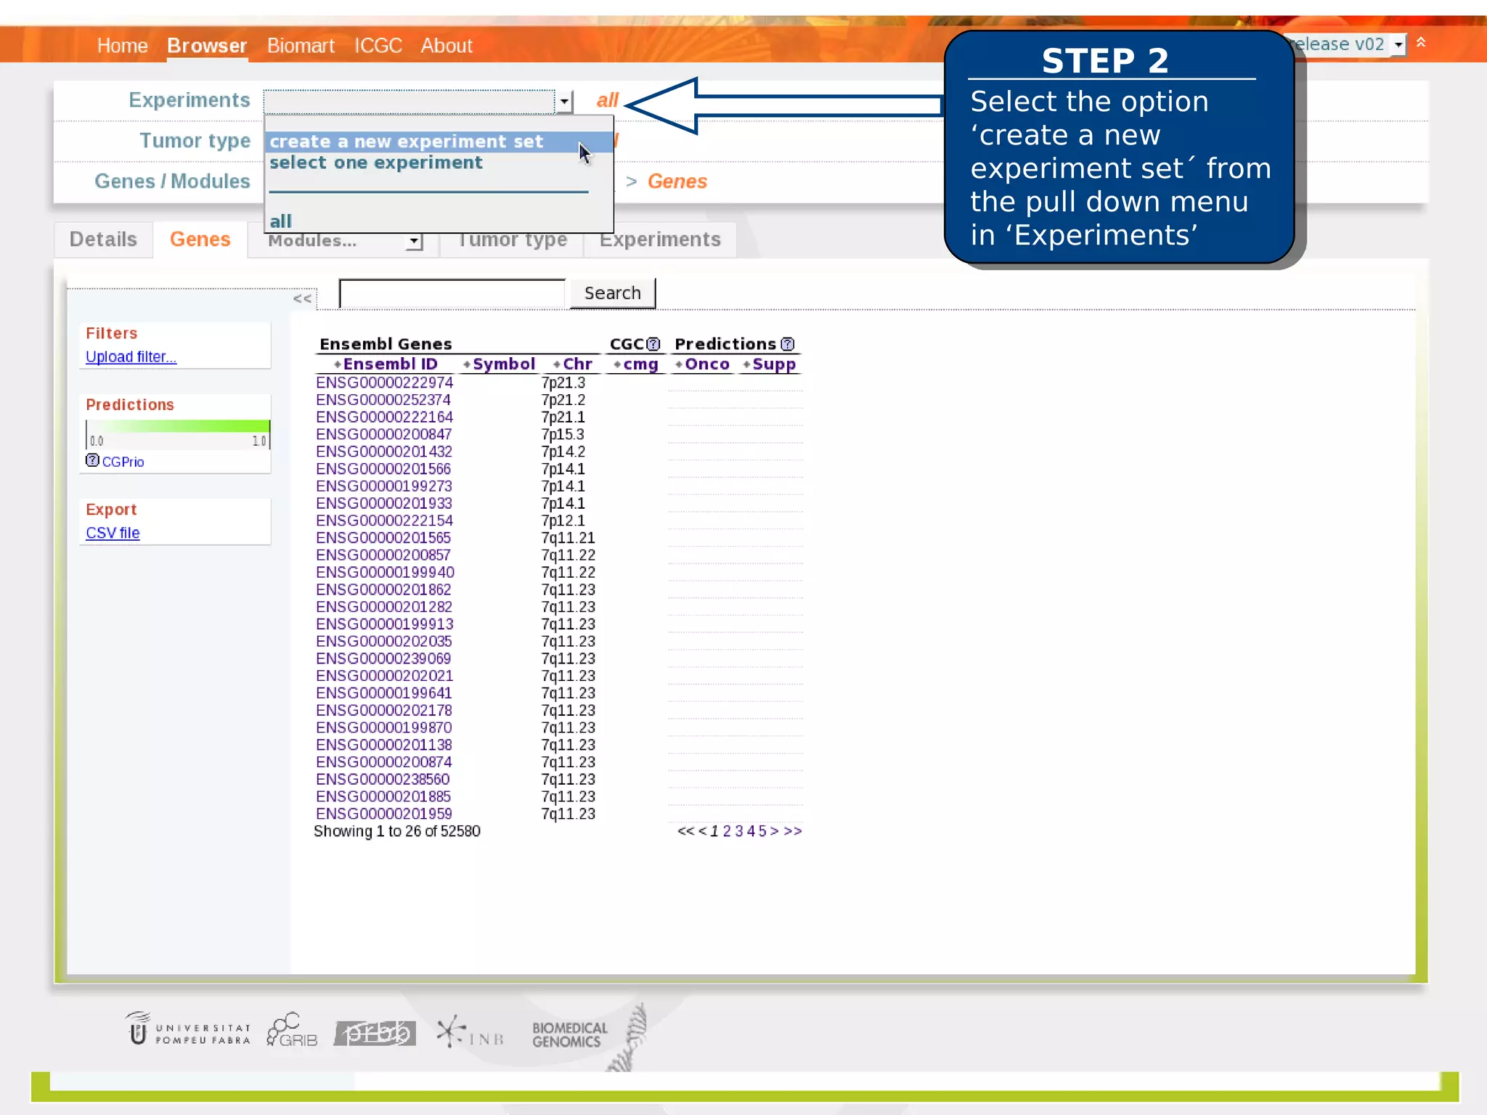Viewport: 1487px width, 1115px height.
Task: Switch to the Tumor type tab
Action: point(512,241)
